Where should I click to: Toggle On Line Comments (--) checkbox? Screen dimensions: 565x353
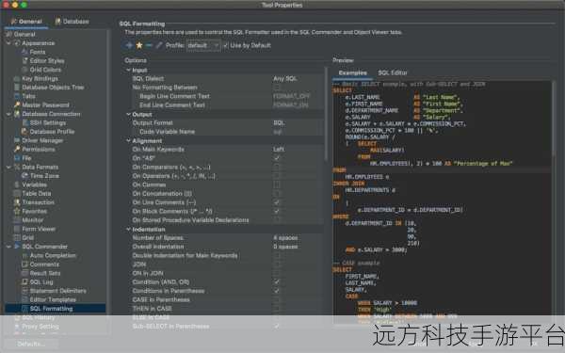coord(276,202)
